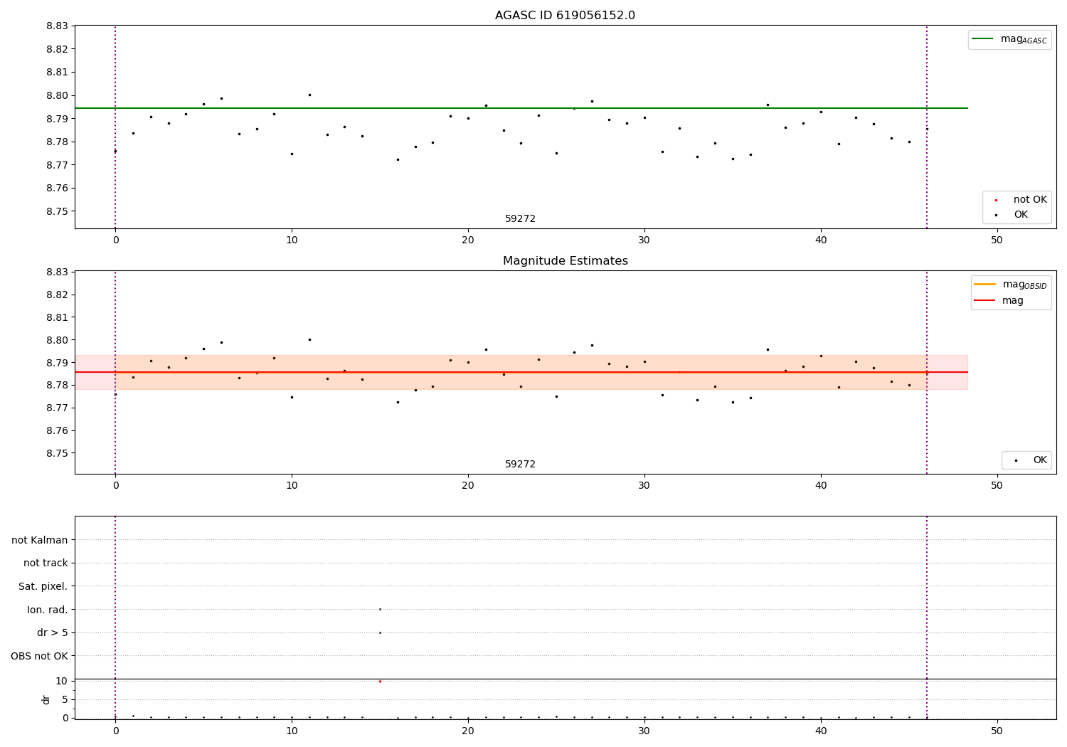Click the mag OBSID legend label

(1024, 285)
